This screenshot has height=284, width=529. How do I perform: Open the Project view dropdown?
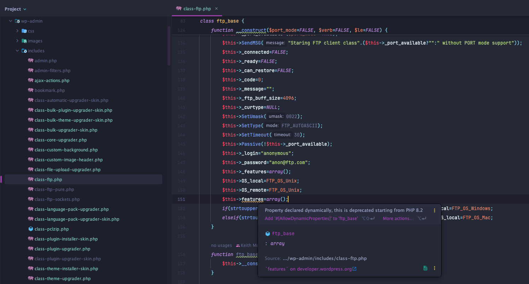(15, 9)
